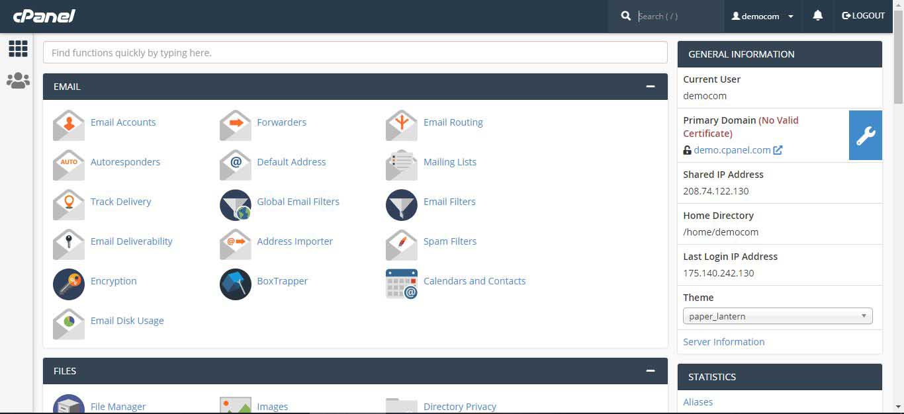Viewport: 904px width, 414px height.
Task: Click Email Deliverability key icon
Action: point(69,244)
